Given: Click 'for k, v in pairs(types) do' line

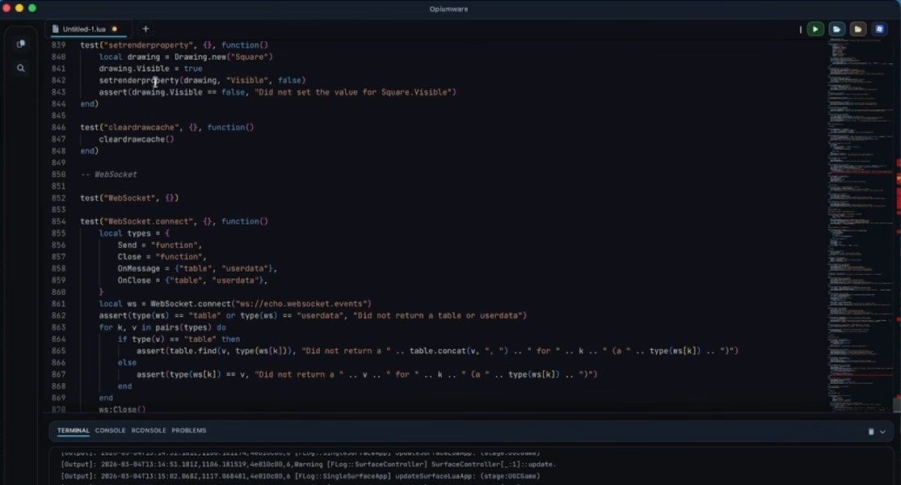Looking at the screenshot, I should click(162, 327).
